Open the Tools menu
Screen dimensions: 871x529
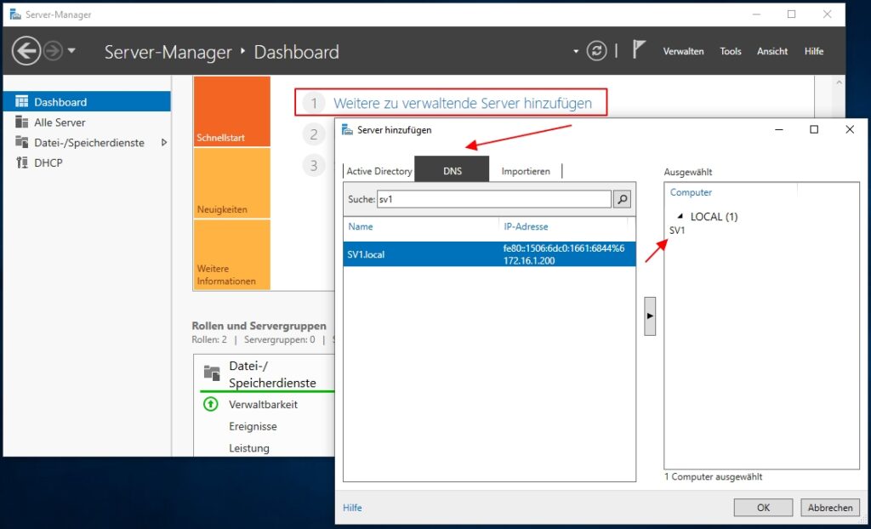730,51
